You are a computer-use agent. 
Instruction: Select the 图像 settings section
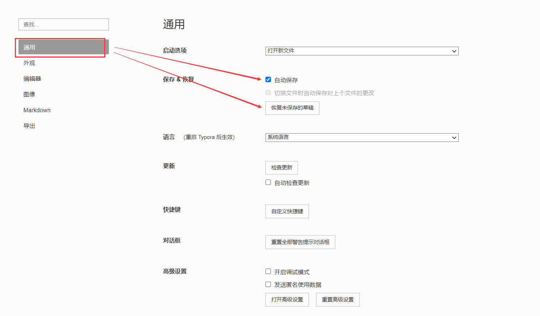[29, 94]
